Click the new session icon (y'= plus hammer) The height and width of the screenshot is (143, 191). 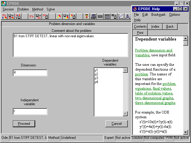[x=4, y=17]
